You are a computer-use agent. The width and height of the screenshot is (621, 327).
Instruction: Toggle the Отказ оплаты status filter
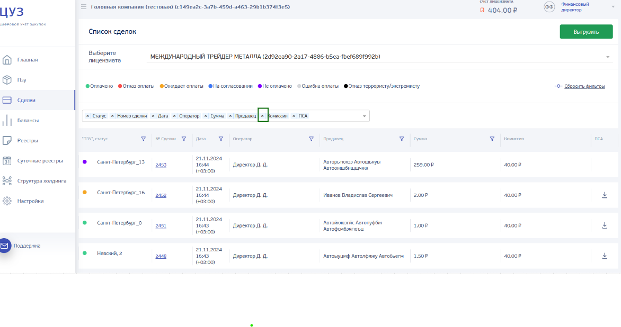pyautogui.click(x=136, y=86)
